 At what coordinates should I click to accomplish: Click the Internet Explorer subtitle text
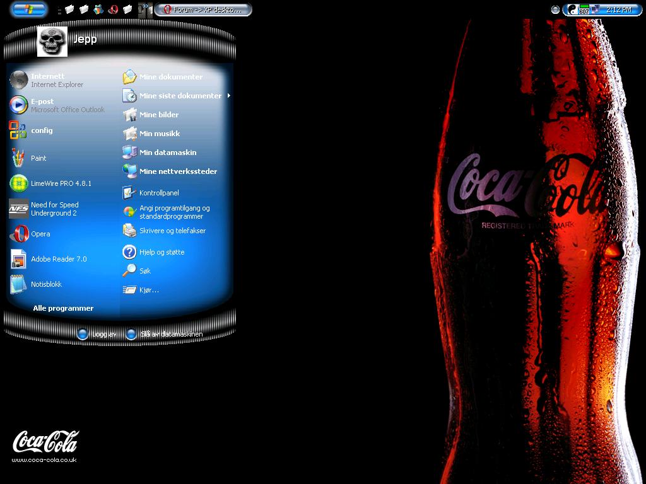(x=57, y=84)
